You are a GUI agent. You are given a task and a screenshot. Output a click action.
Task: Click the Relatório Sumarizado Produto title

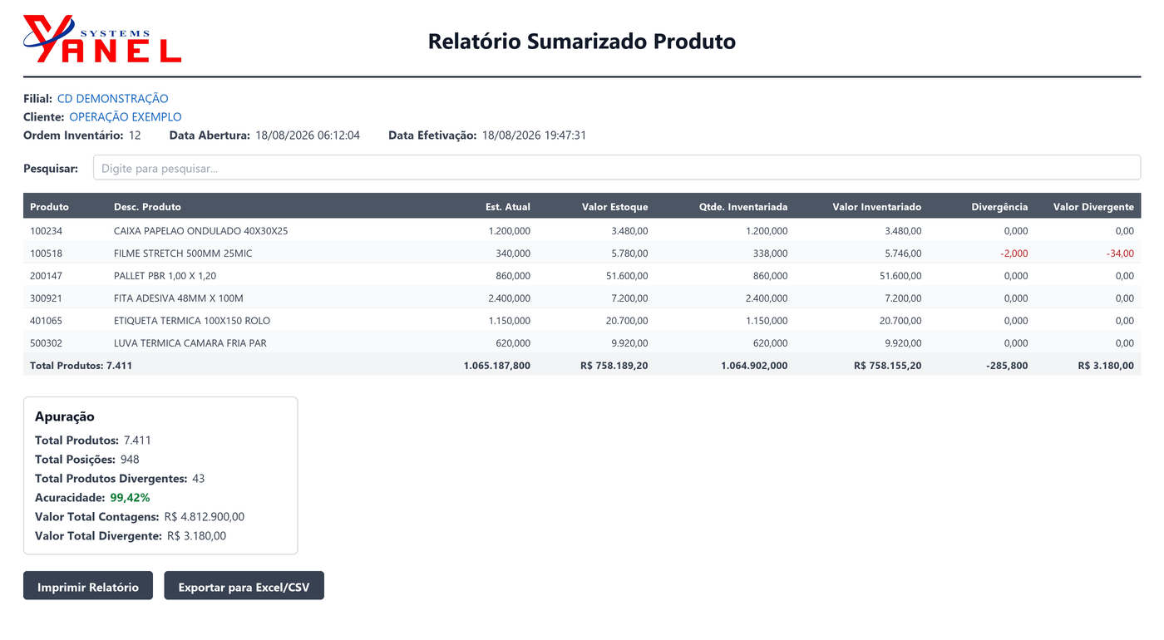[582, 41]
